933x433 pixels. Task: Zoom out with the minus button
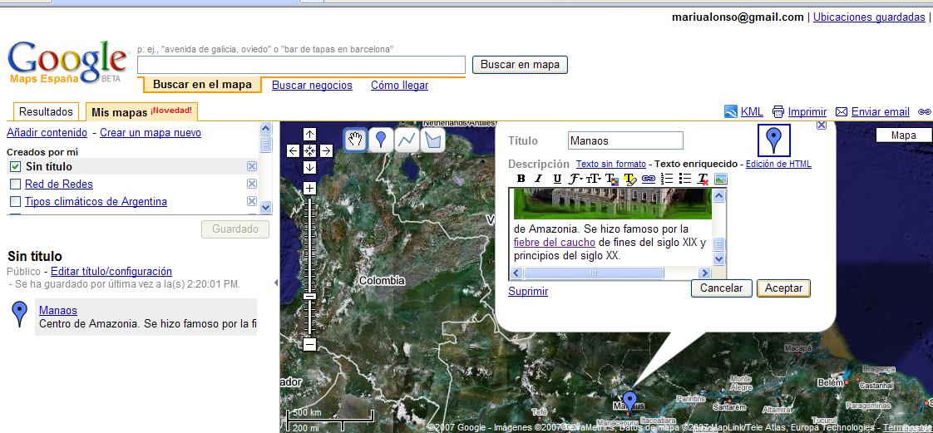coord(309,344)
